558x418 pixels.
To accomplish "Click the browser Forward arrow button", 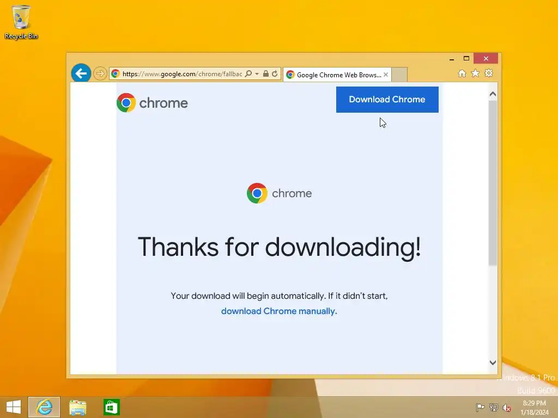I will tap(100, 73).
